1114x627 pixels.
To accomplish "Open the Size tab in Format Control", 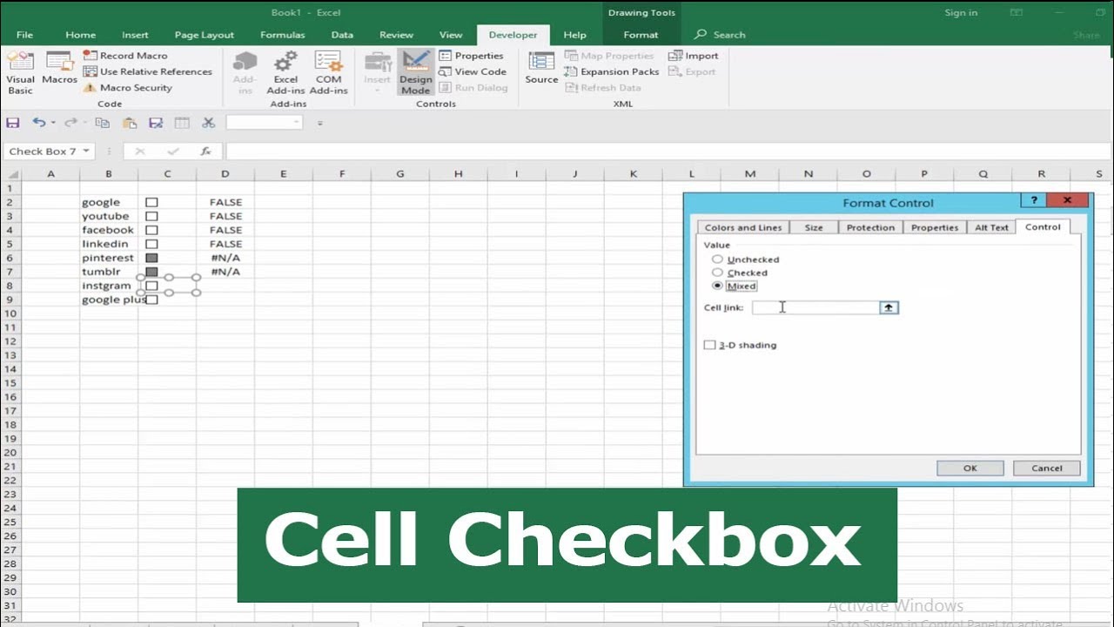I will click(814, 227).
